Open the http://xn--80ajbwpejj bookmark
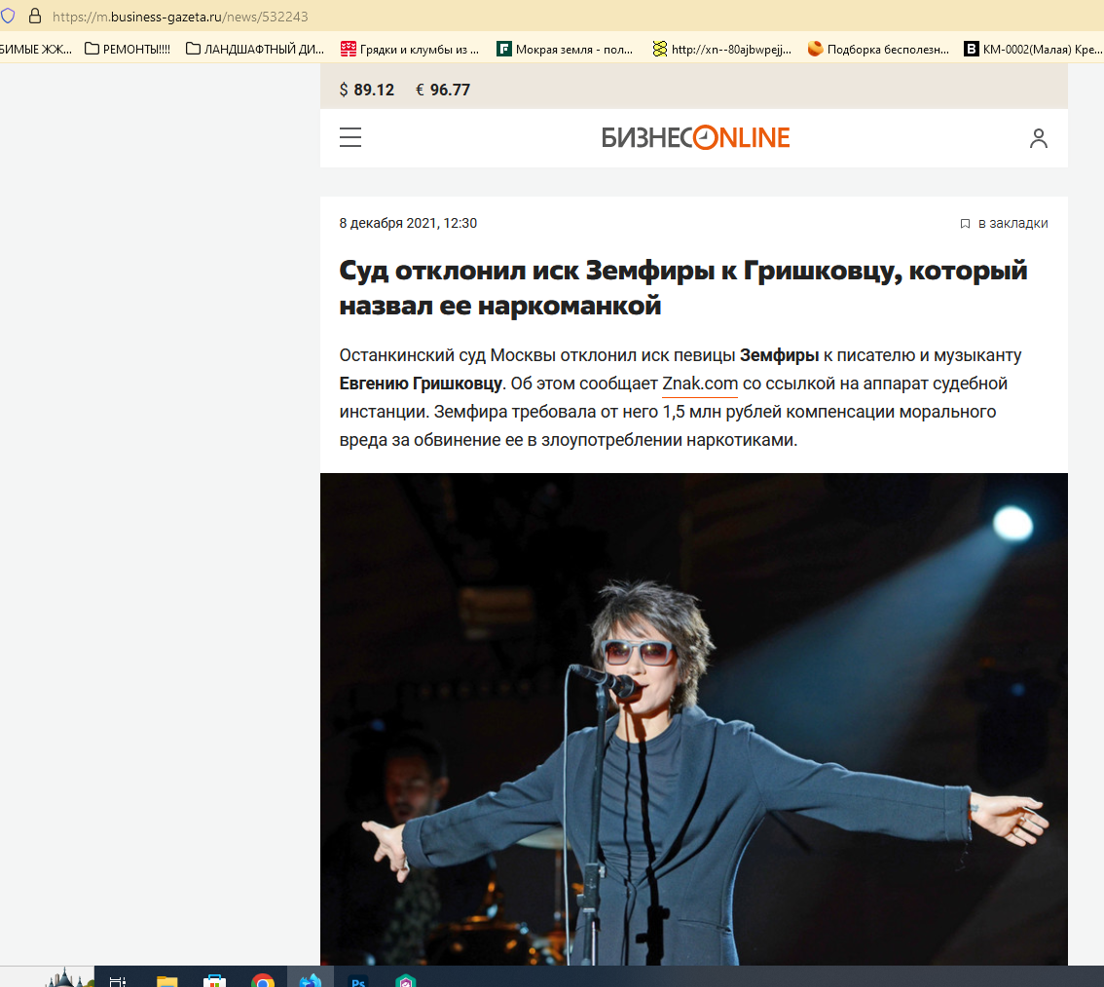The width and height of the screenshot is (1104, 987). click(x=722, y=49)
